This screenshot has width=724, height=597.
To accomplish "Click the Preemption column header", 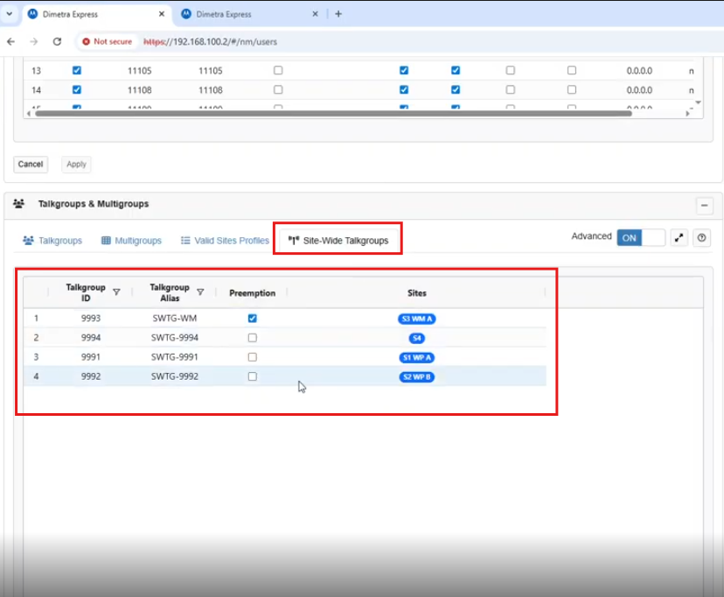I will pos(252,293).
